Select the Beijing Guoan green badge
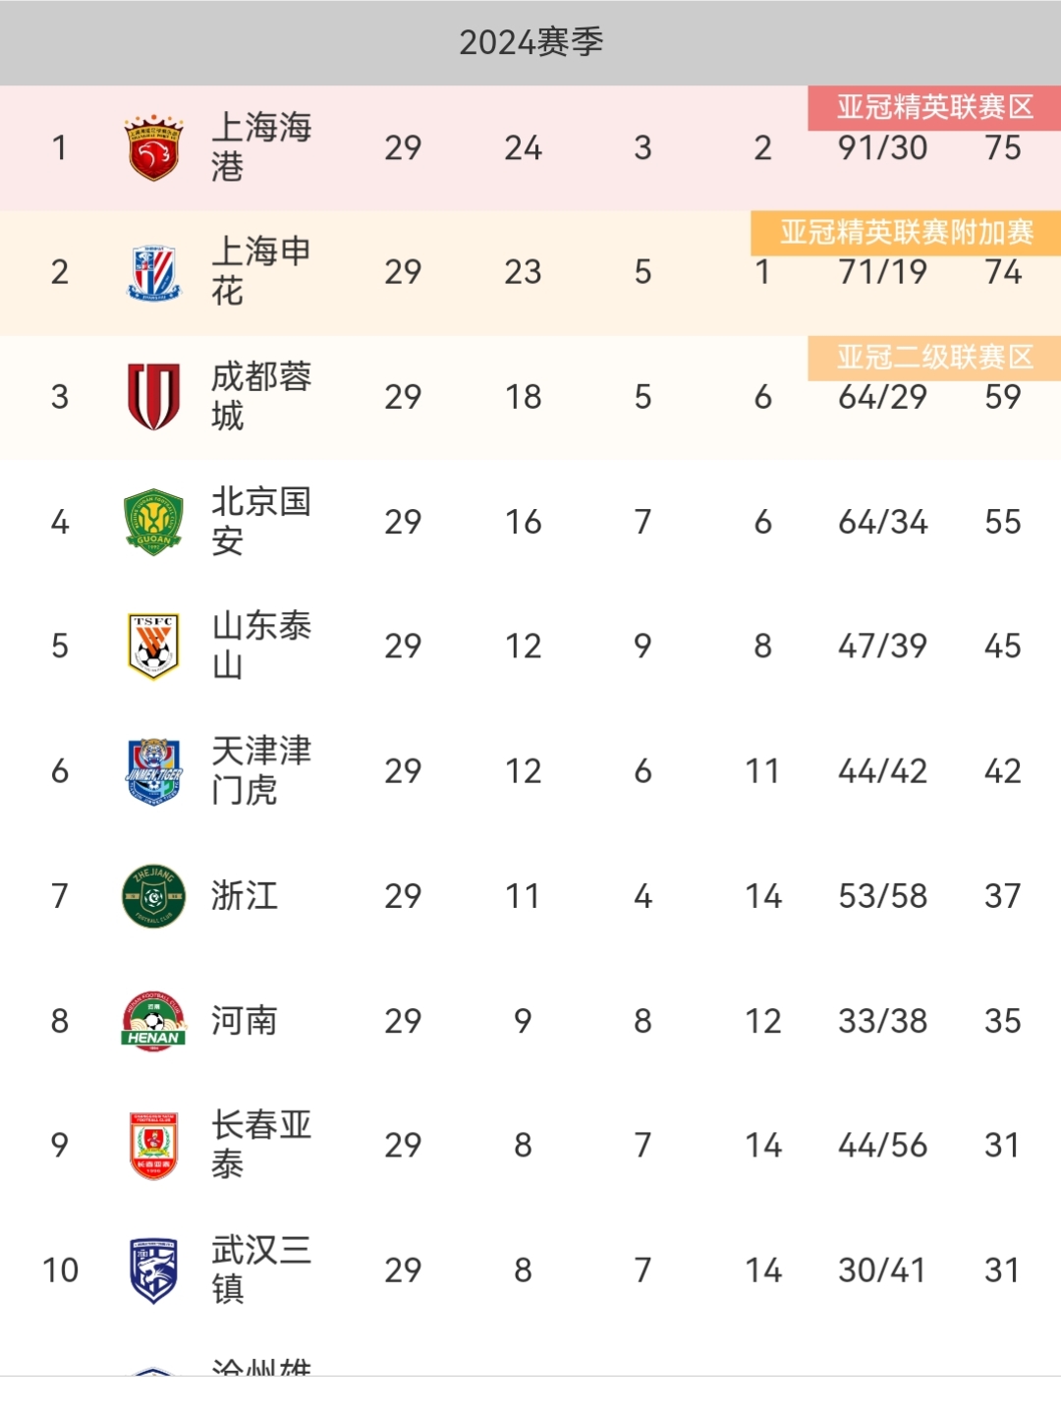This screenshot has height=1411, width=1061. pyautogui.click(x=153, y=522)
